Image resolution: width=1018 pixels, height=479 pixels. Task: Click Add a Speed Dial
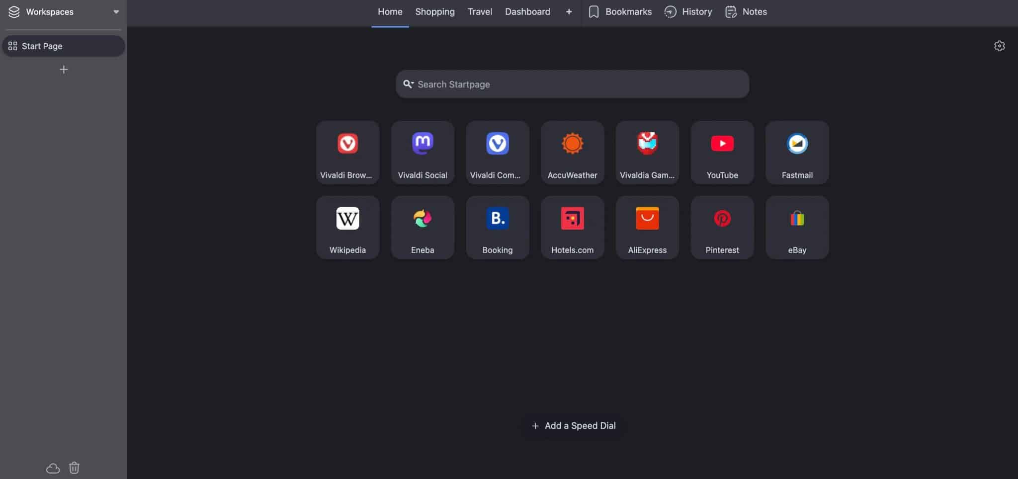click(572, 425)
